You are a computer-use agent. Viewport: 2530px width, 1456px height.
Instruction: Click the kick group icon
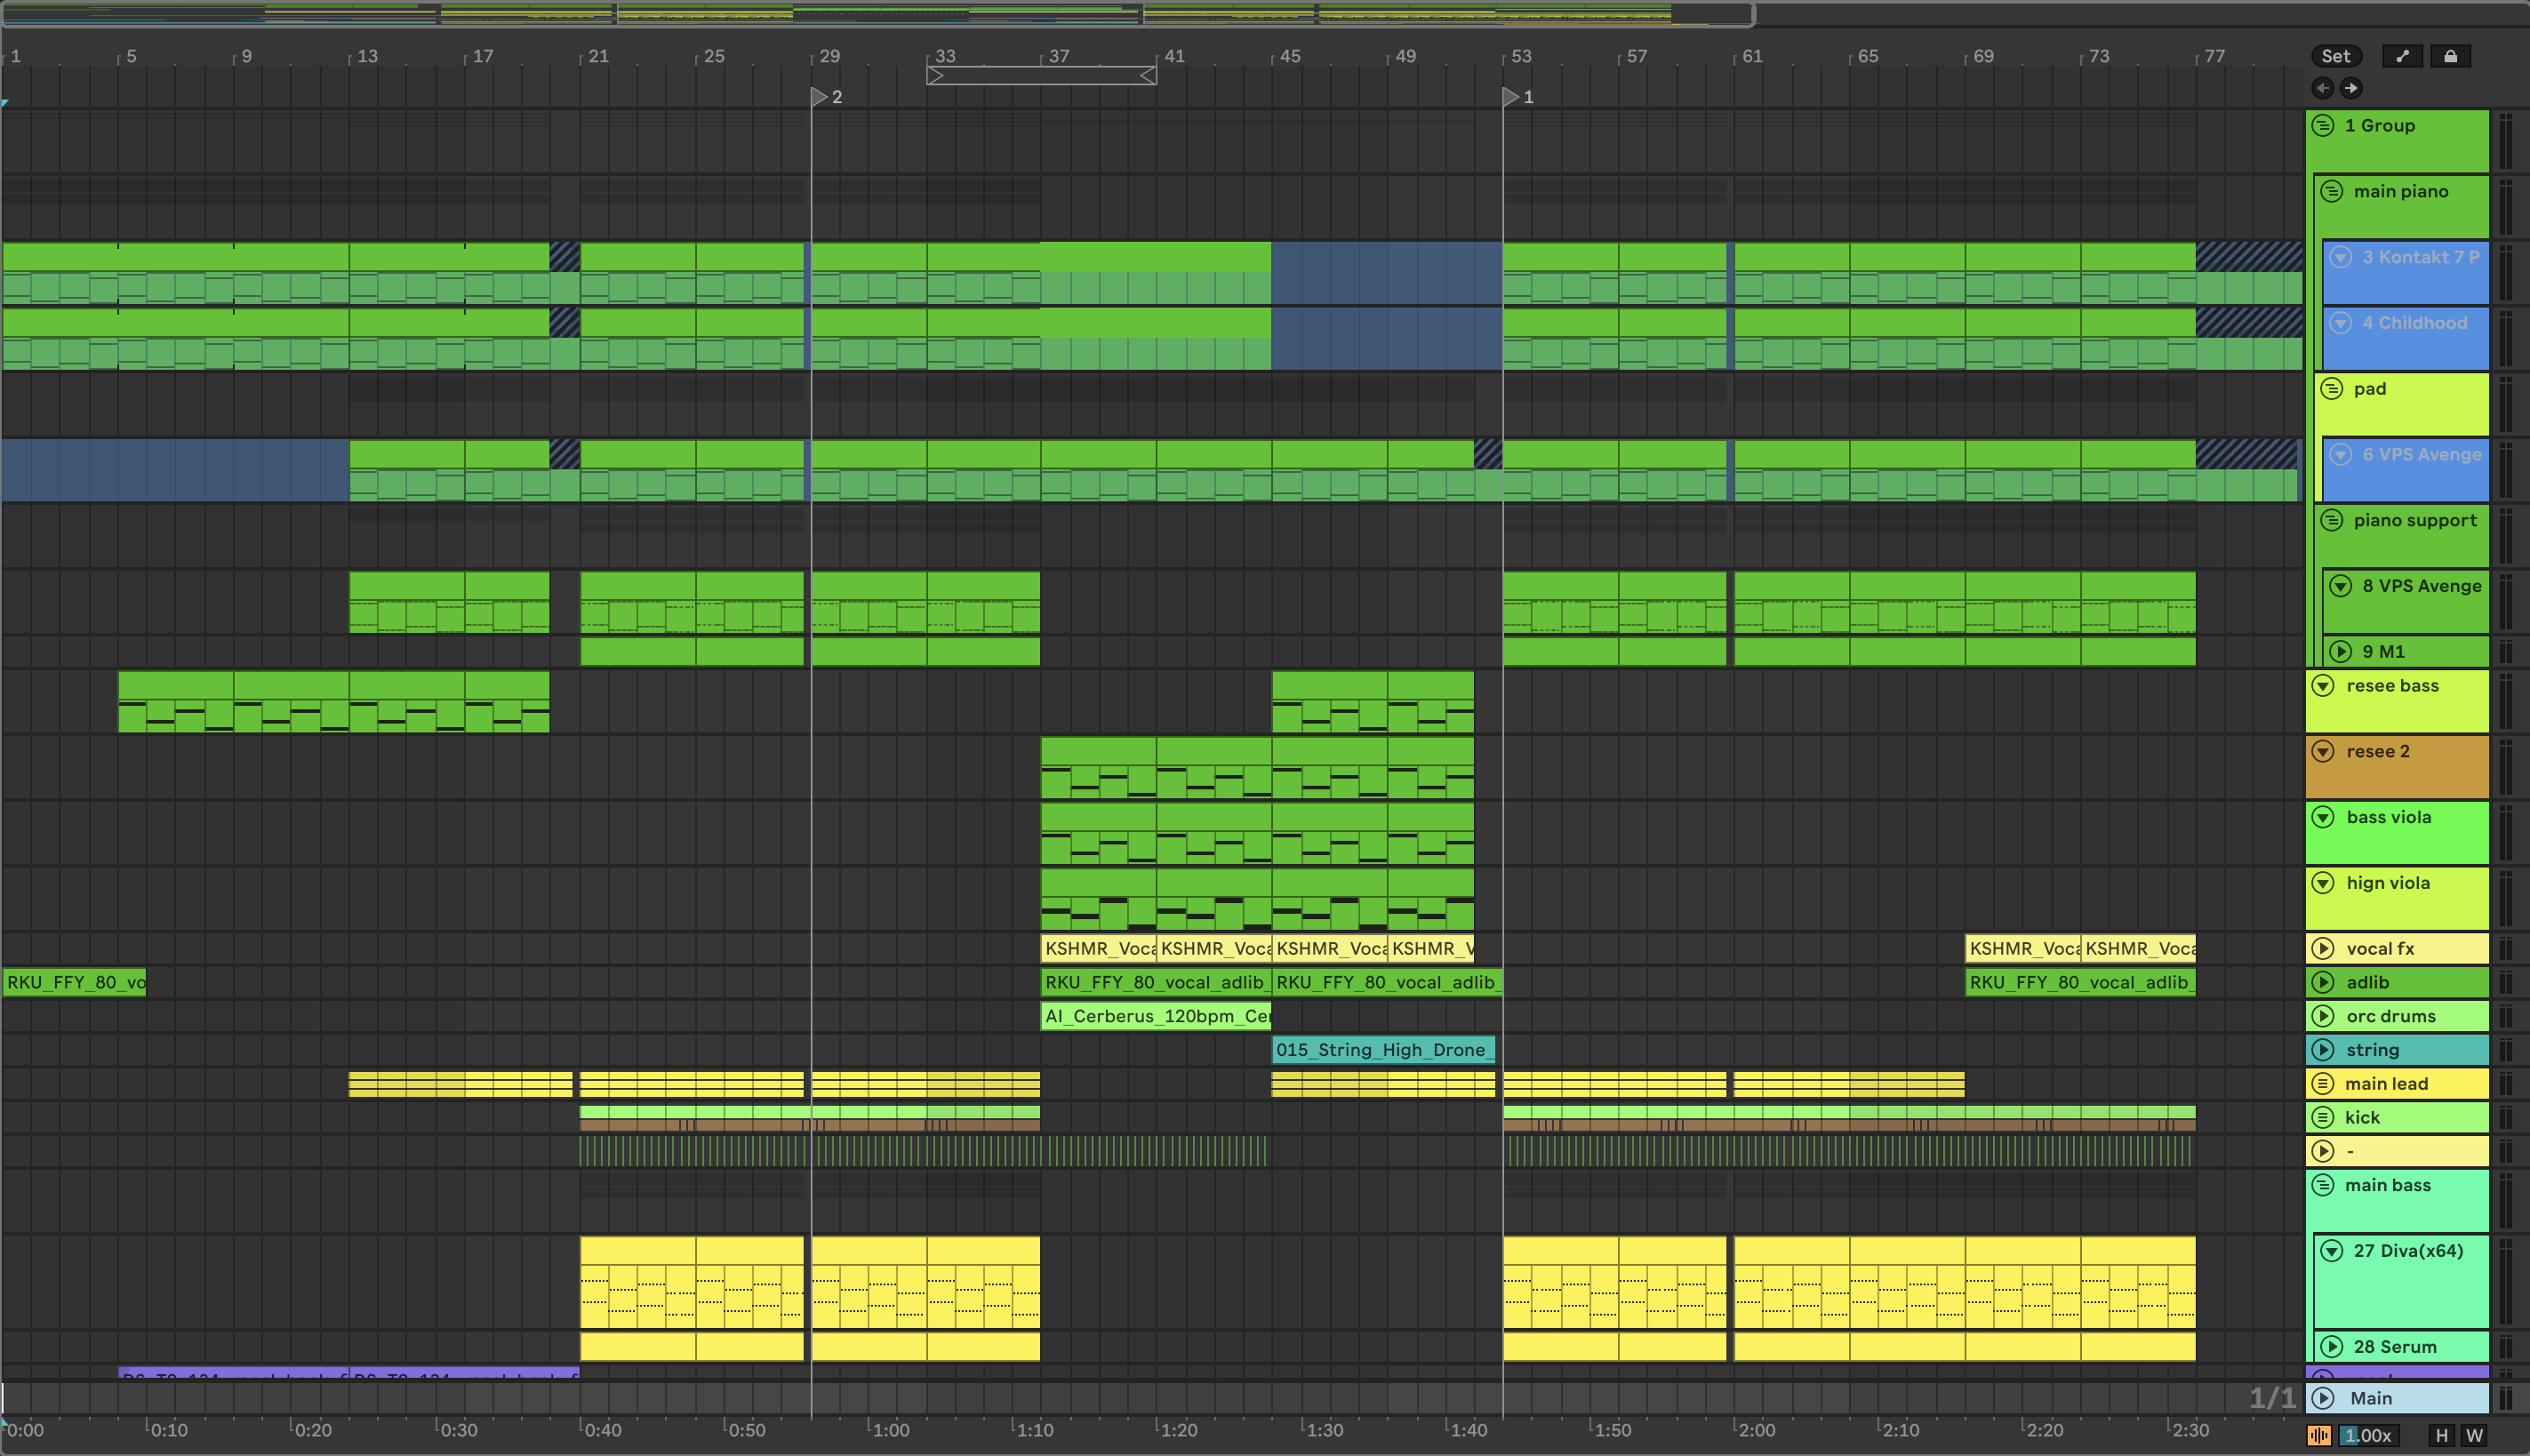(x=2324, y=1118)
